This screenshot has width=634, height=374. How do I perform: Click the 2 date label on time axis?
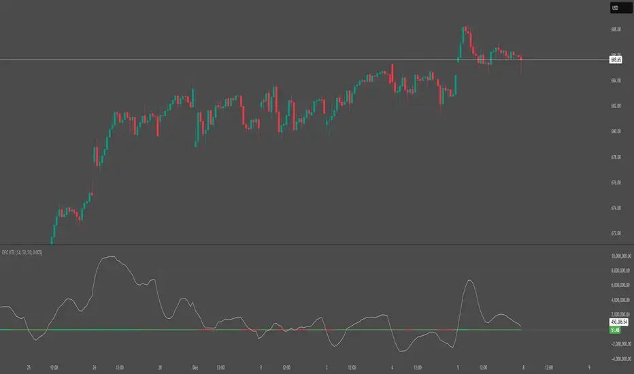(x=261, y=367)
